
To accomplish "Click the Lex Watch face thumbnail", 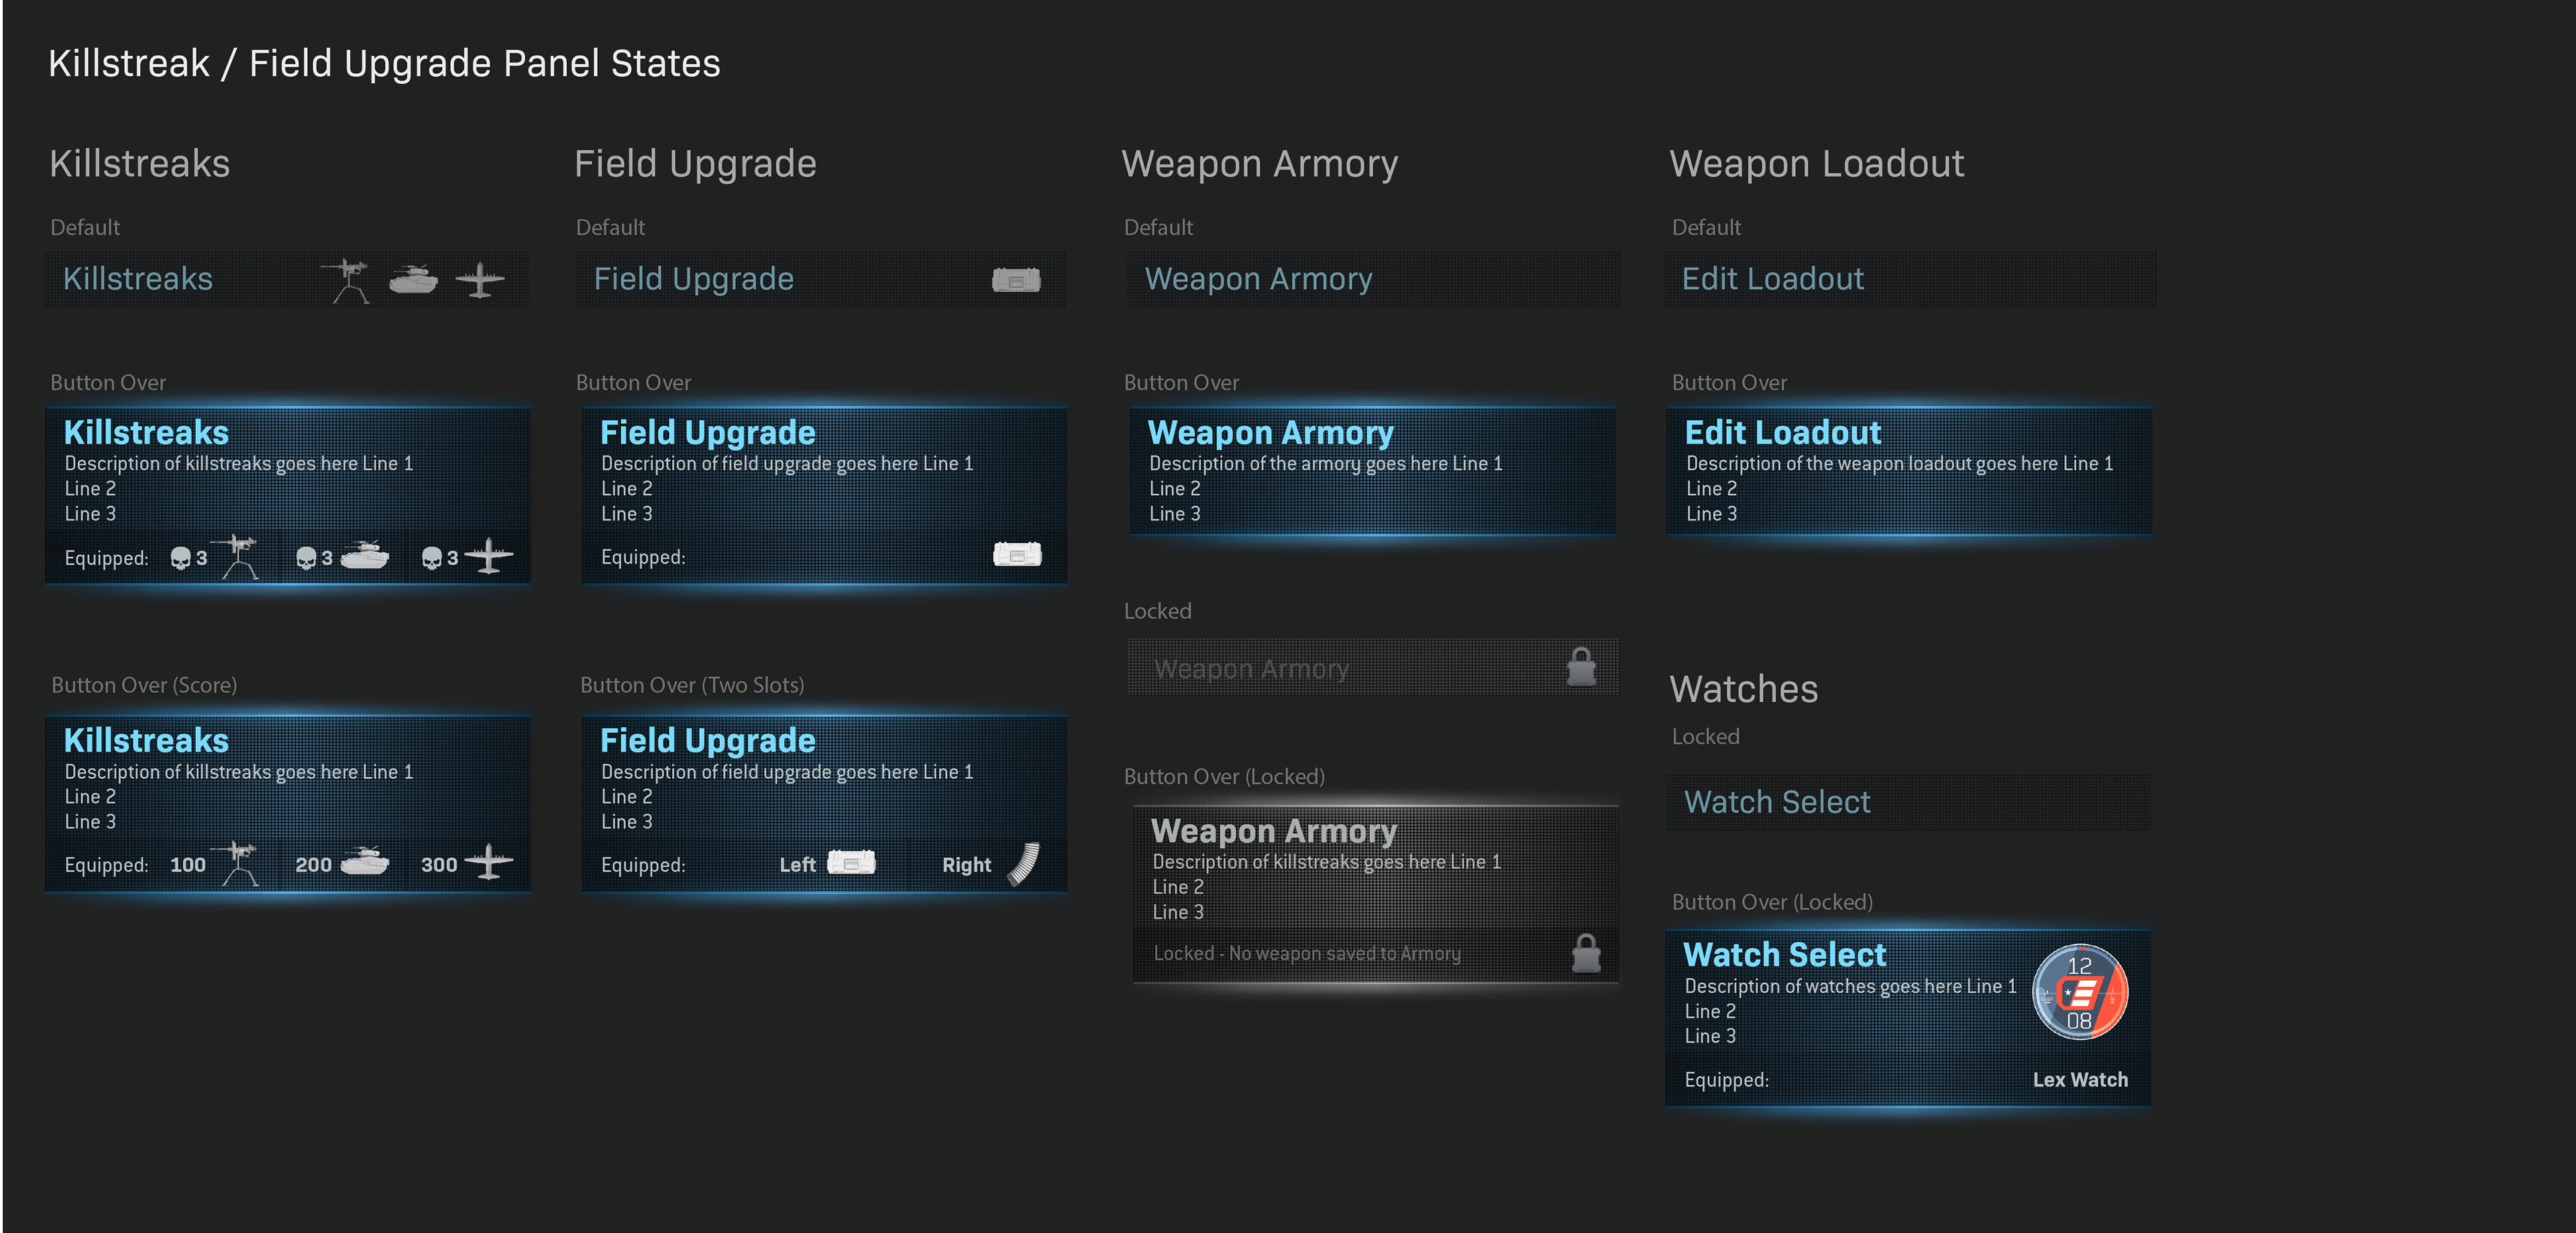I will (x=2080, y=992).
